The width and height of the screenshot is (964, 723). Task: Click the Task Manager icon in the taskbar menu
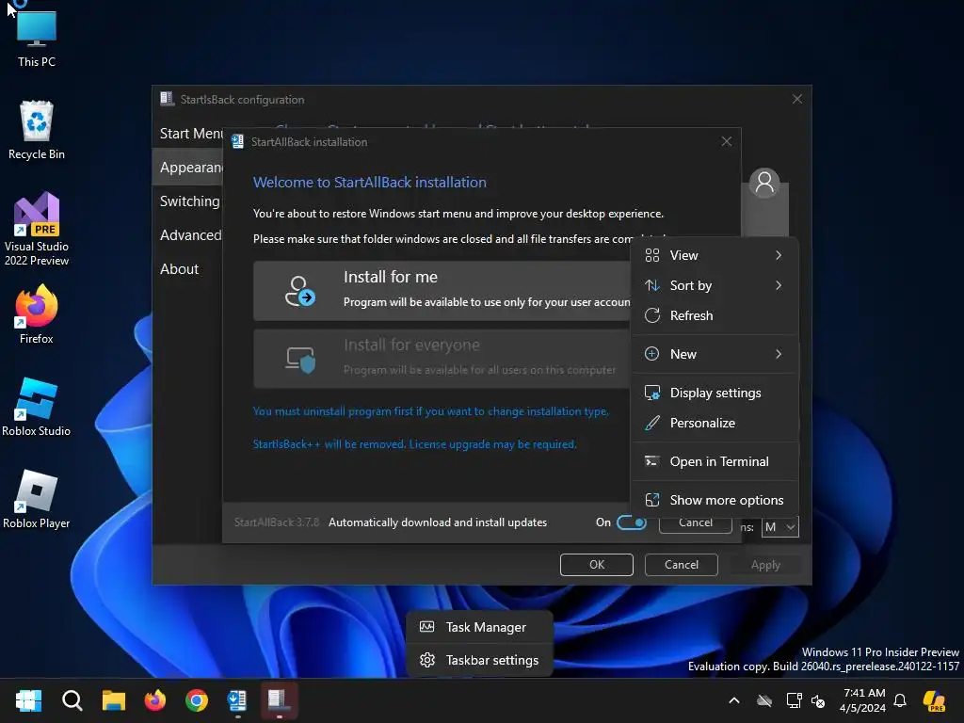click(426, 627)
